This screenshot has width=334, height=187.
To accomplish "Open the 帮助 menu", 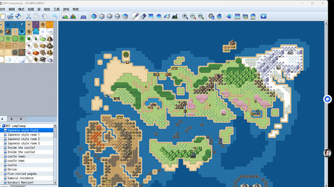I will coord(76,9).
